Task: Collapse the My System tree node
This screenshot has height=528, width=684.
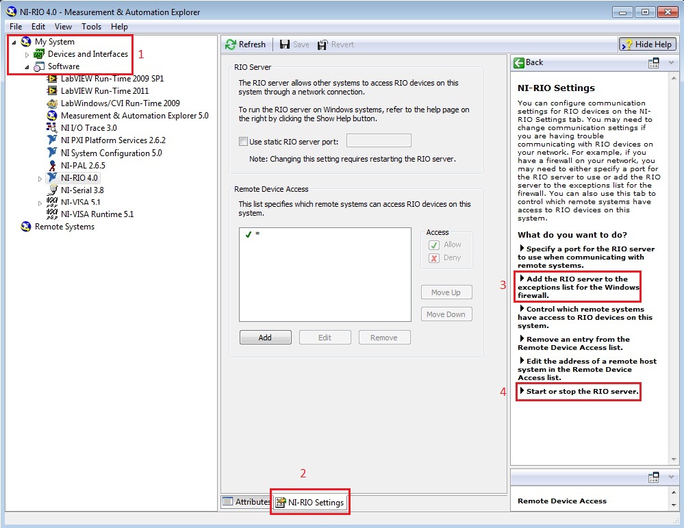Action: tap(14, 42)
